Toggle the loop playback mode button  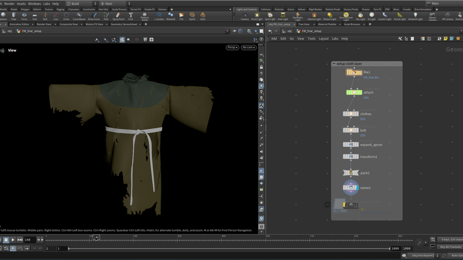6,248
